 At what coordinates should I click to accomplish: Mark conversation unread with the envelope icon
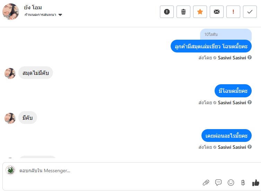pos(217,12)
